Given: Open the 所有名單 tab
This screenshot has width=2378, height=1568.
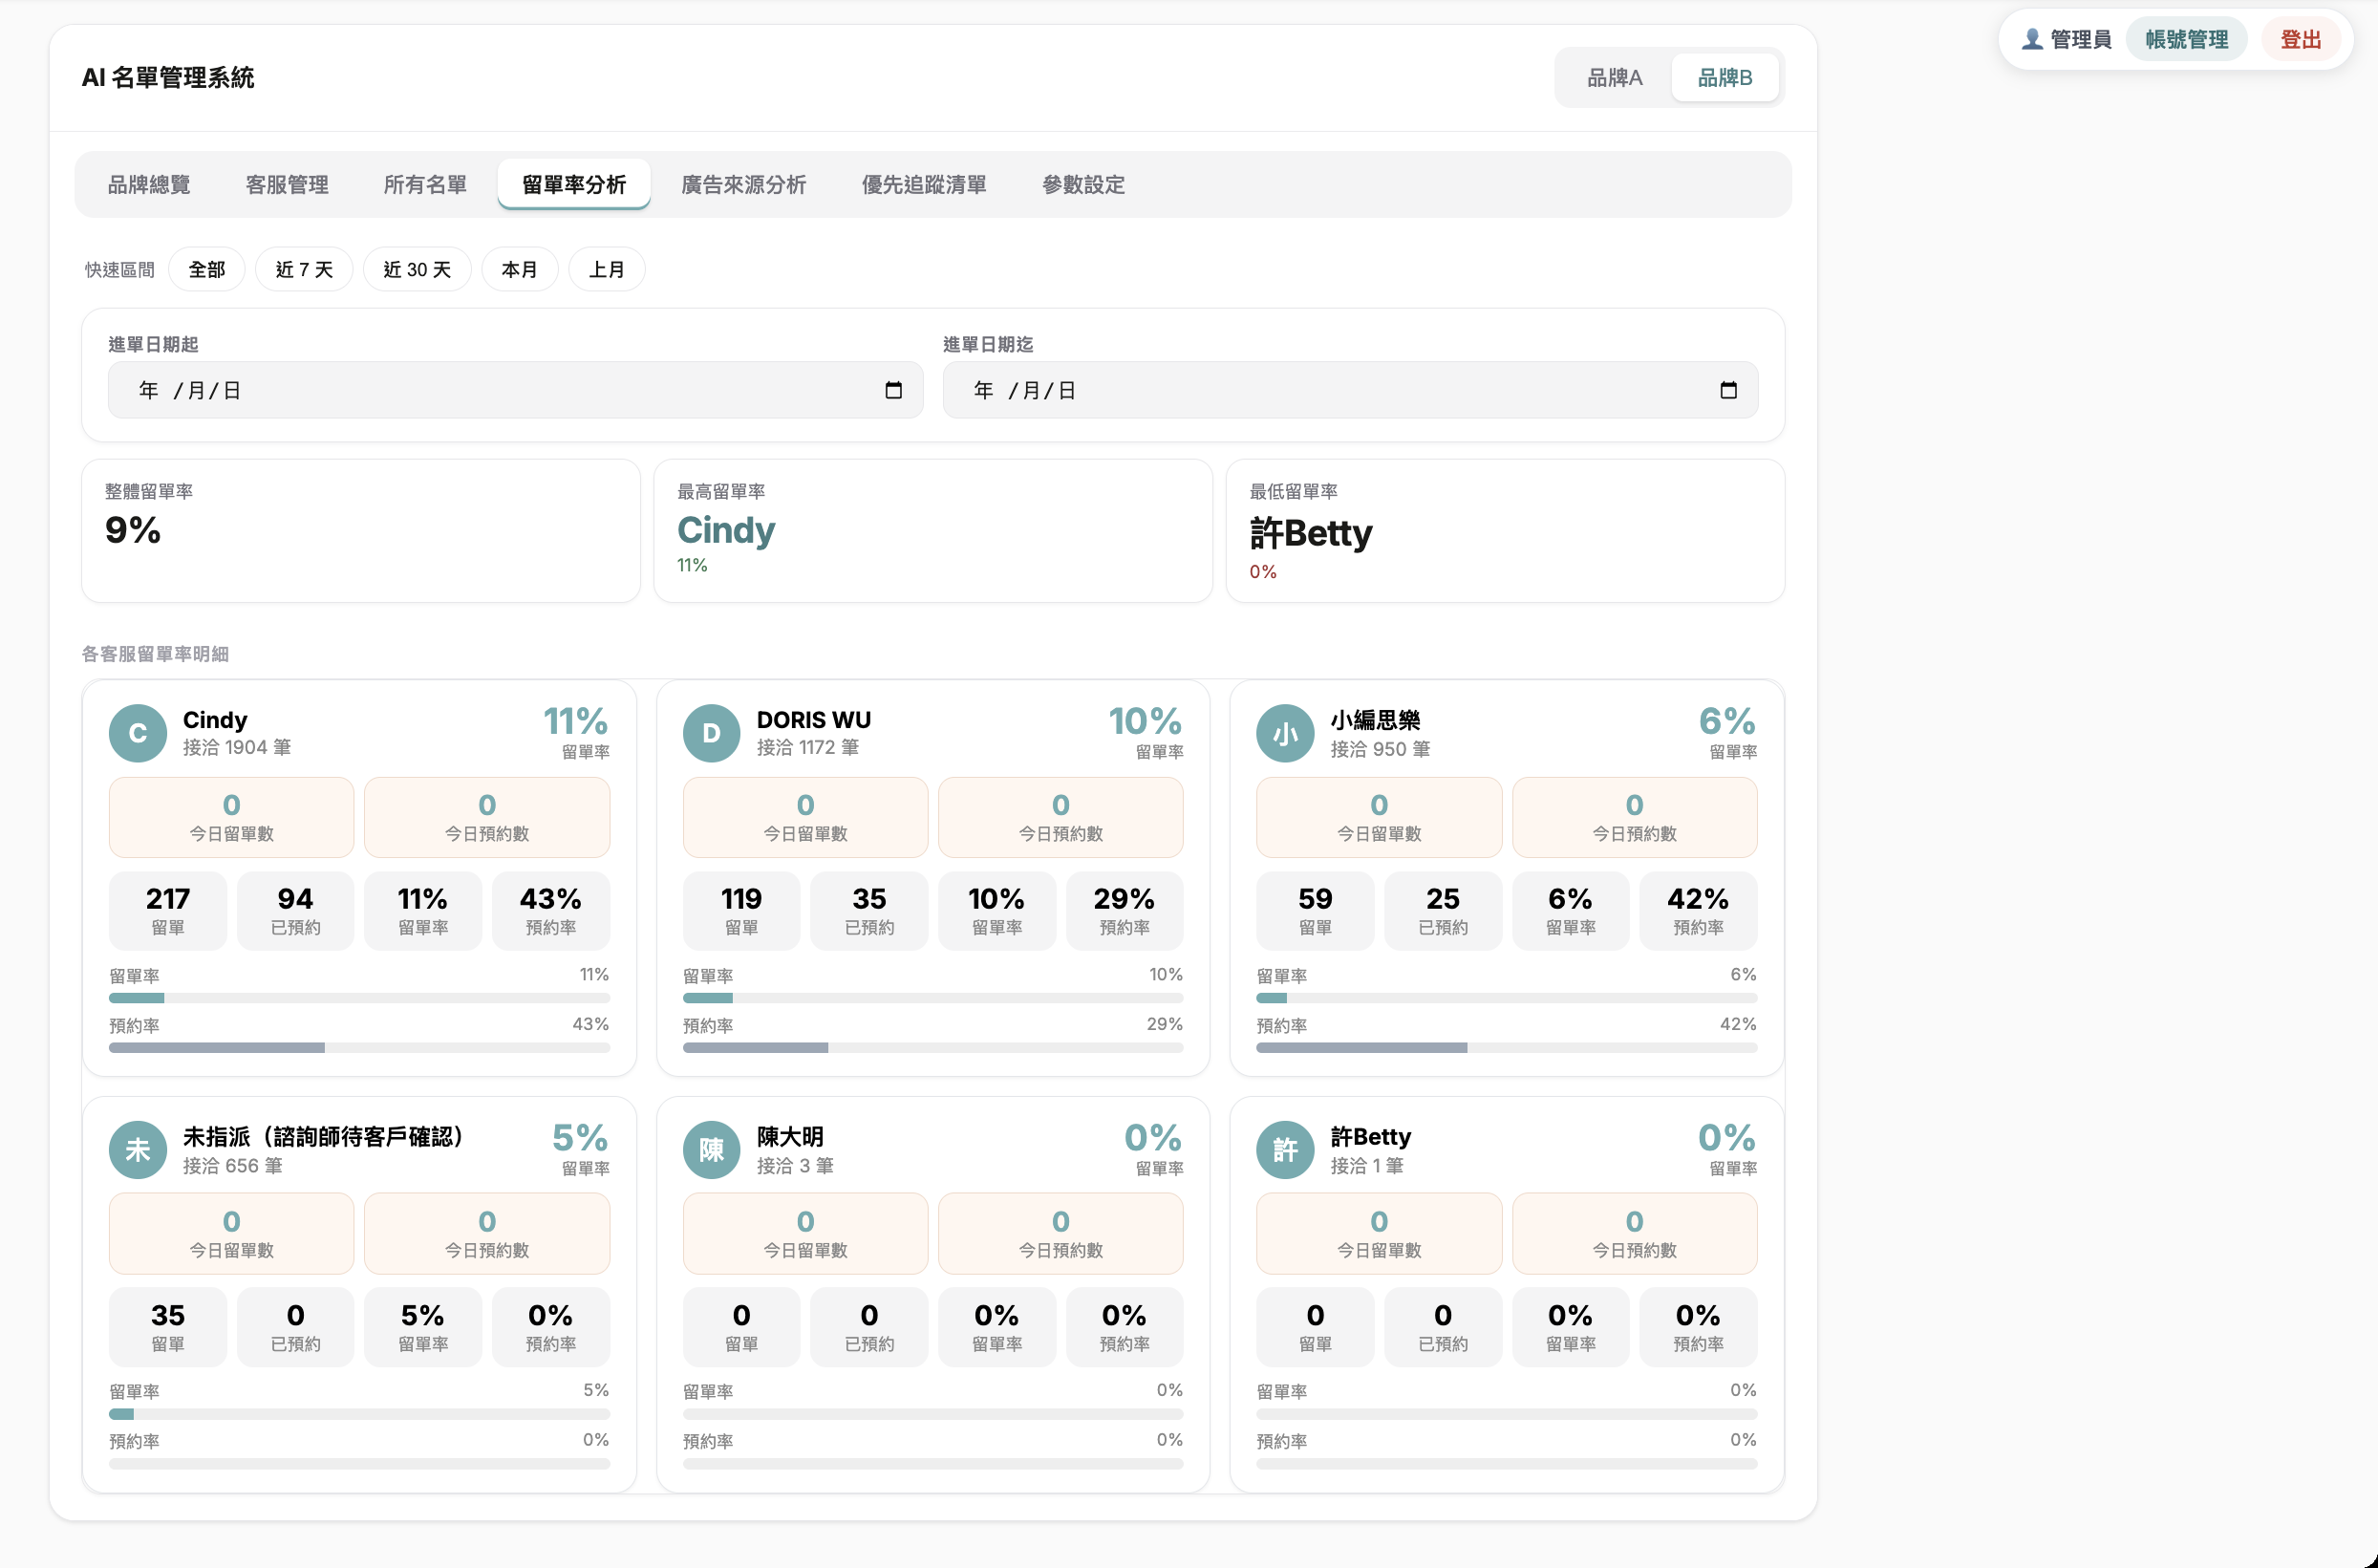Looking at the screenshot, I should click(425, 185).
